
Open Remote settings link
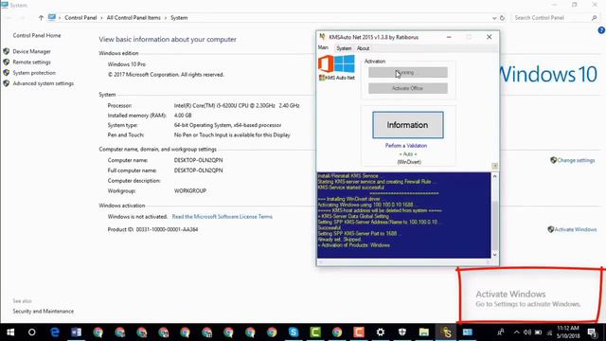pyautogui.click(x=31, y=62)
